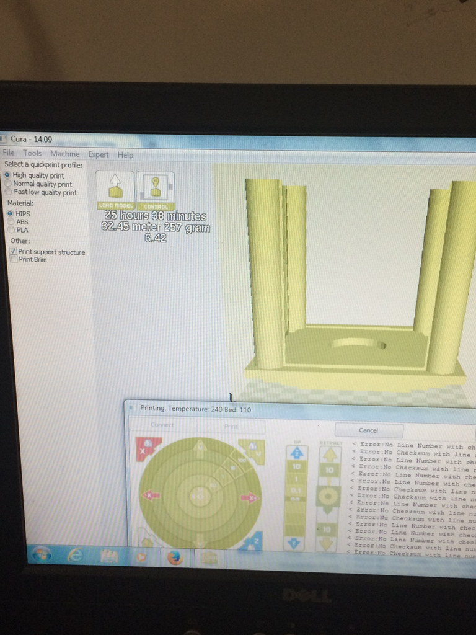Click the lower 10 extrude amount
This screenshot has width=476, height=635.
pyautogui.click(x=327, y=530)
